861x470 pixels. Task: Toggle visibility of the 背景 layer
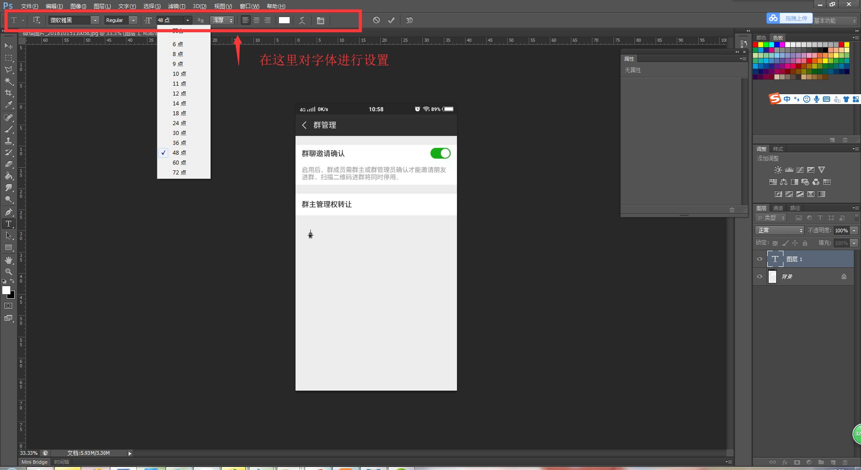760,277
